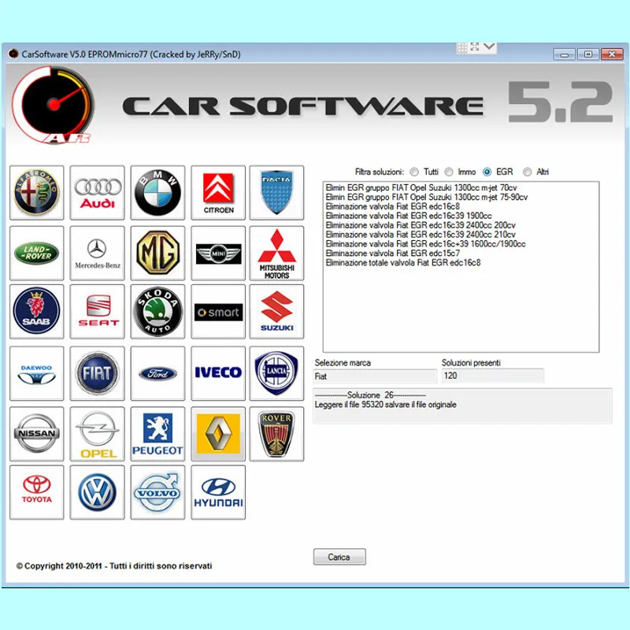This screenshot has width=630, height=630.
Task: Choose the Audi brand logo
Action: point(97,192)
